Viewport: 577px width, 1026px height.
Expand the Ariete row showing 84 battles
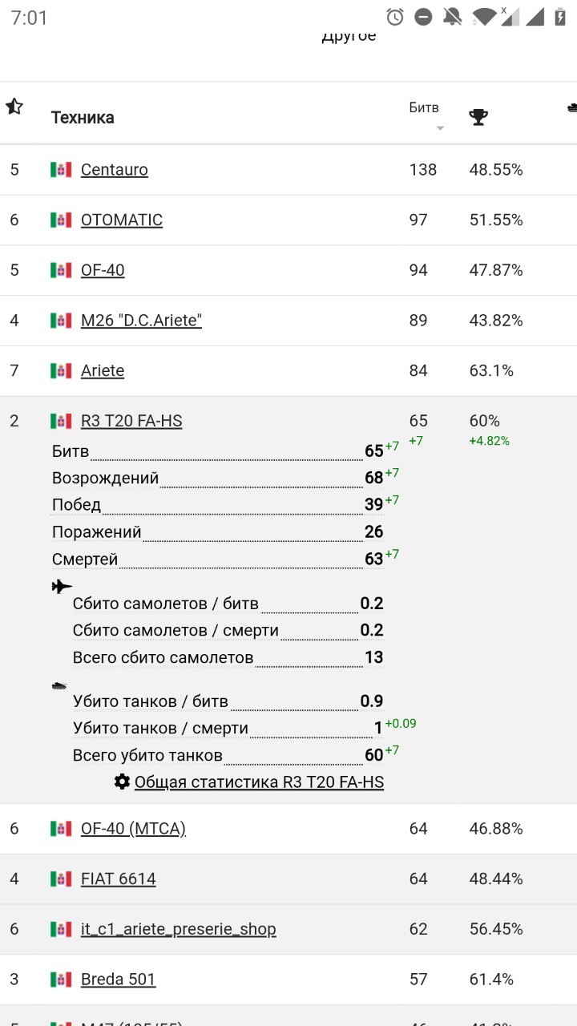click(240, 371)
